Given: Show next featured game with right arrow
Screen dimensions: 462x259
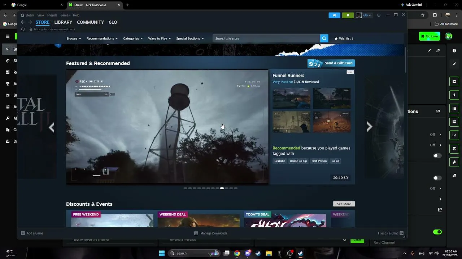Looking at the screenshot, I should pyautogui.click(x=369, y=127).
